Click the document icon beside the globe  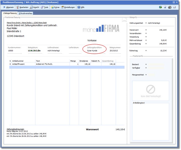pyautogui.click(x=165, y=7)
